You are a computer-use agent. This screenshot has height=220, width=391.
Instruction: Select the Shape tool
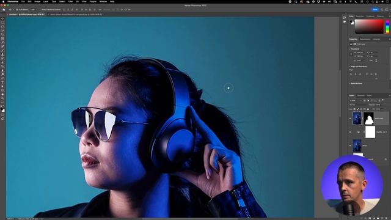2,90
